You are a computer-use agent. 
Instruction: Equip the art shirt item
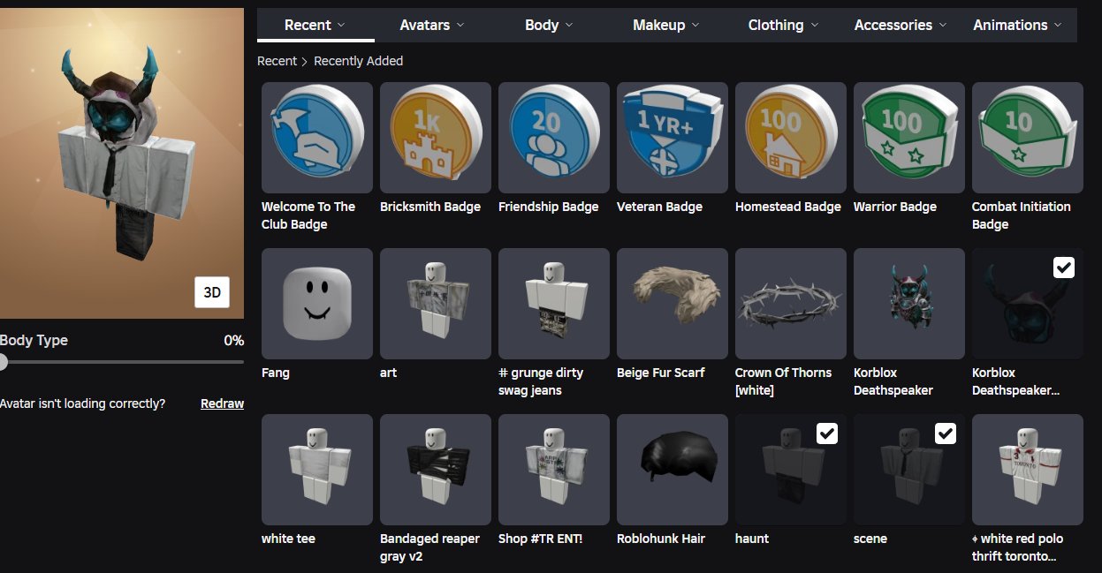(x=436, y=304)
